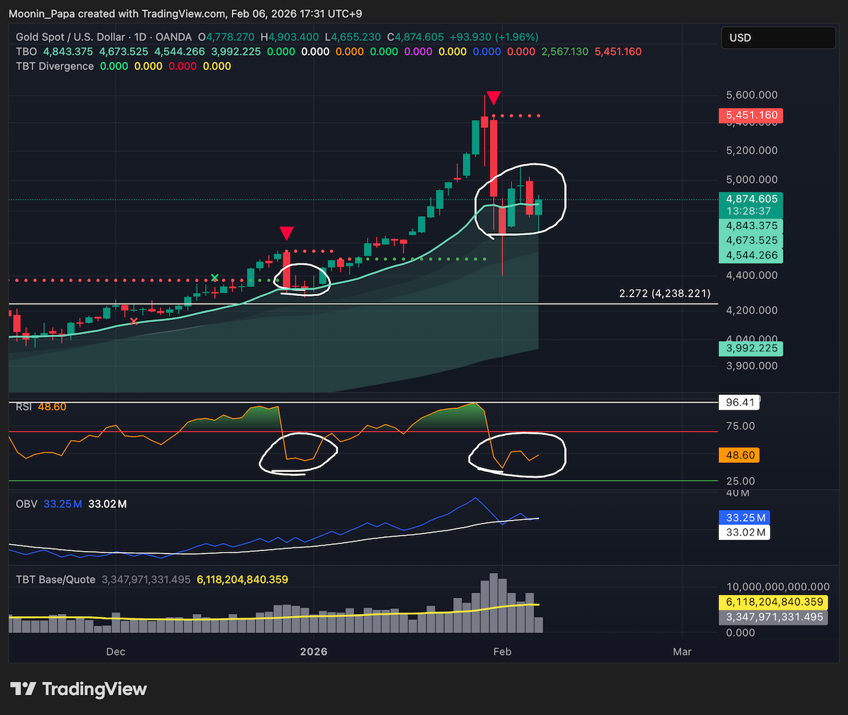Click the 10,000,000,000.000 volume scale tick

tap(777, 586)
